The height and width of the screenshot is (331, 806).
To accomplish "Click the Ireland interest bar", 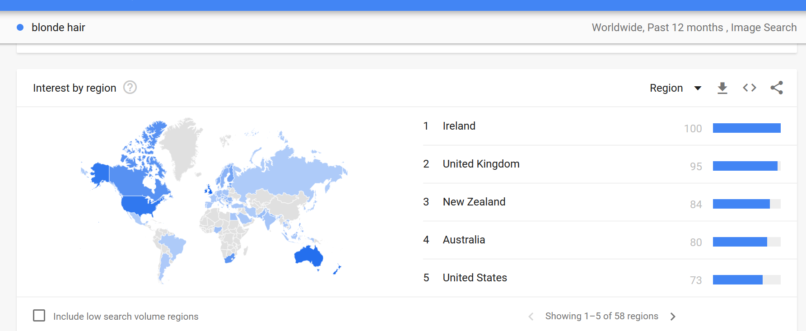I will pos(747,128).
